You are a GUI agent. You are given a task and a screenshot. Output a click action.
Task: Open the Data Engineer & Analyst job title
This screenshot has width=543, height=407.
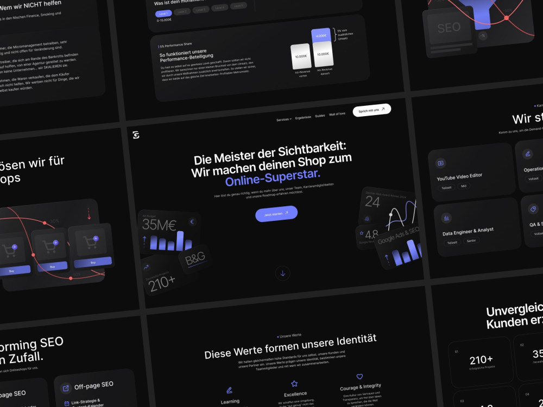click(x=468, y=231)
